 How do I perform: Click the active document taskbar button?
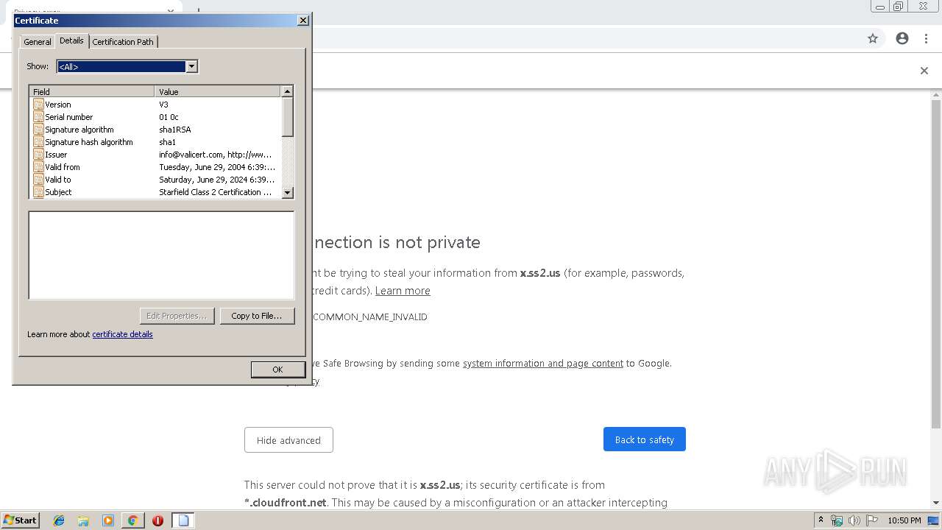pos(183,520)
